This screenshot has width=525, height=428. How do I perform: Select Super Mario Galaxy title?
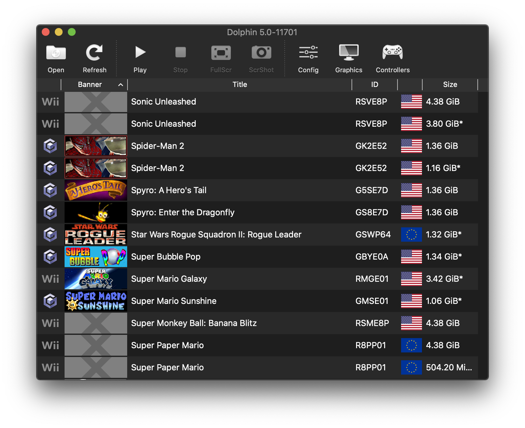pyautogui.click(x=169, y=279)
